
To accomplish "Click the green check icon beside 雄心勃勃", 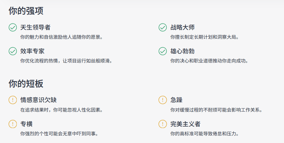I will 163,51.
